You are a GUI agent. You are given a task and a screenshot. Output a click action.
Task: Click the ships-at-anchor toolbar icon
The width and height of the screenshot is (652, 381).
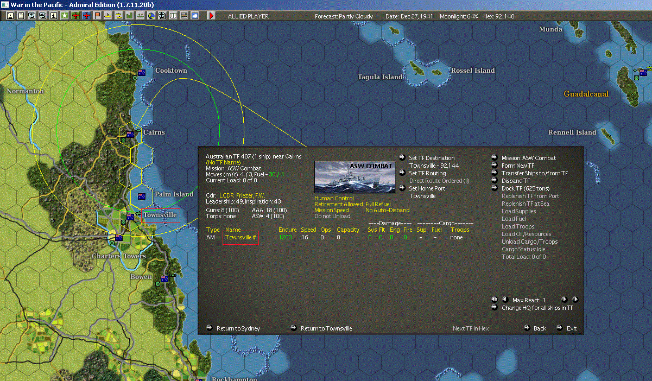coord(140,16)
